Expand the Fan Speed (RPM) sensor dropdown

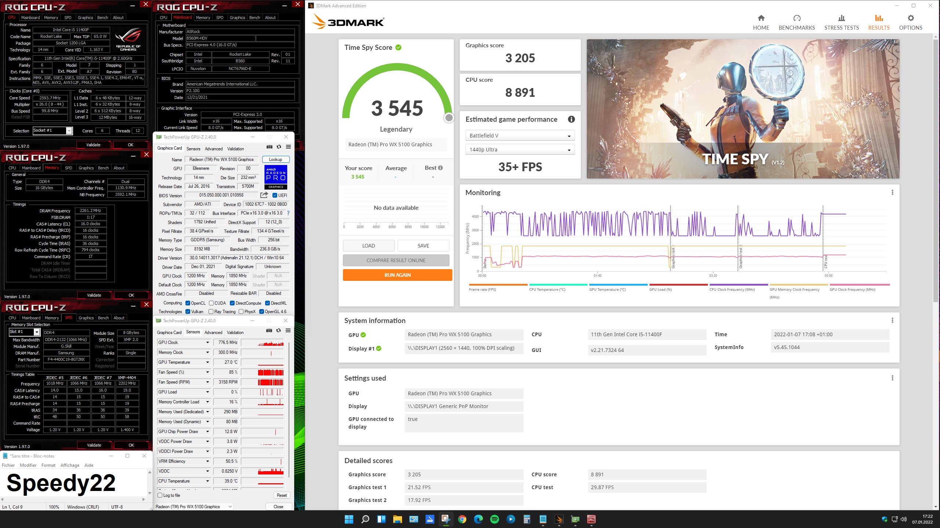pyautogui.click(x=207, y=382)
